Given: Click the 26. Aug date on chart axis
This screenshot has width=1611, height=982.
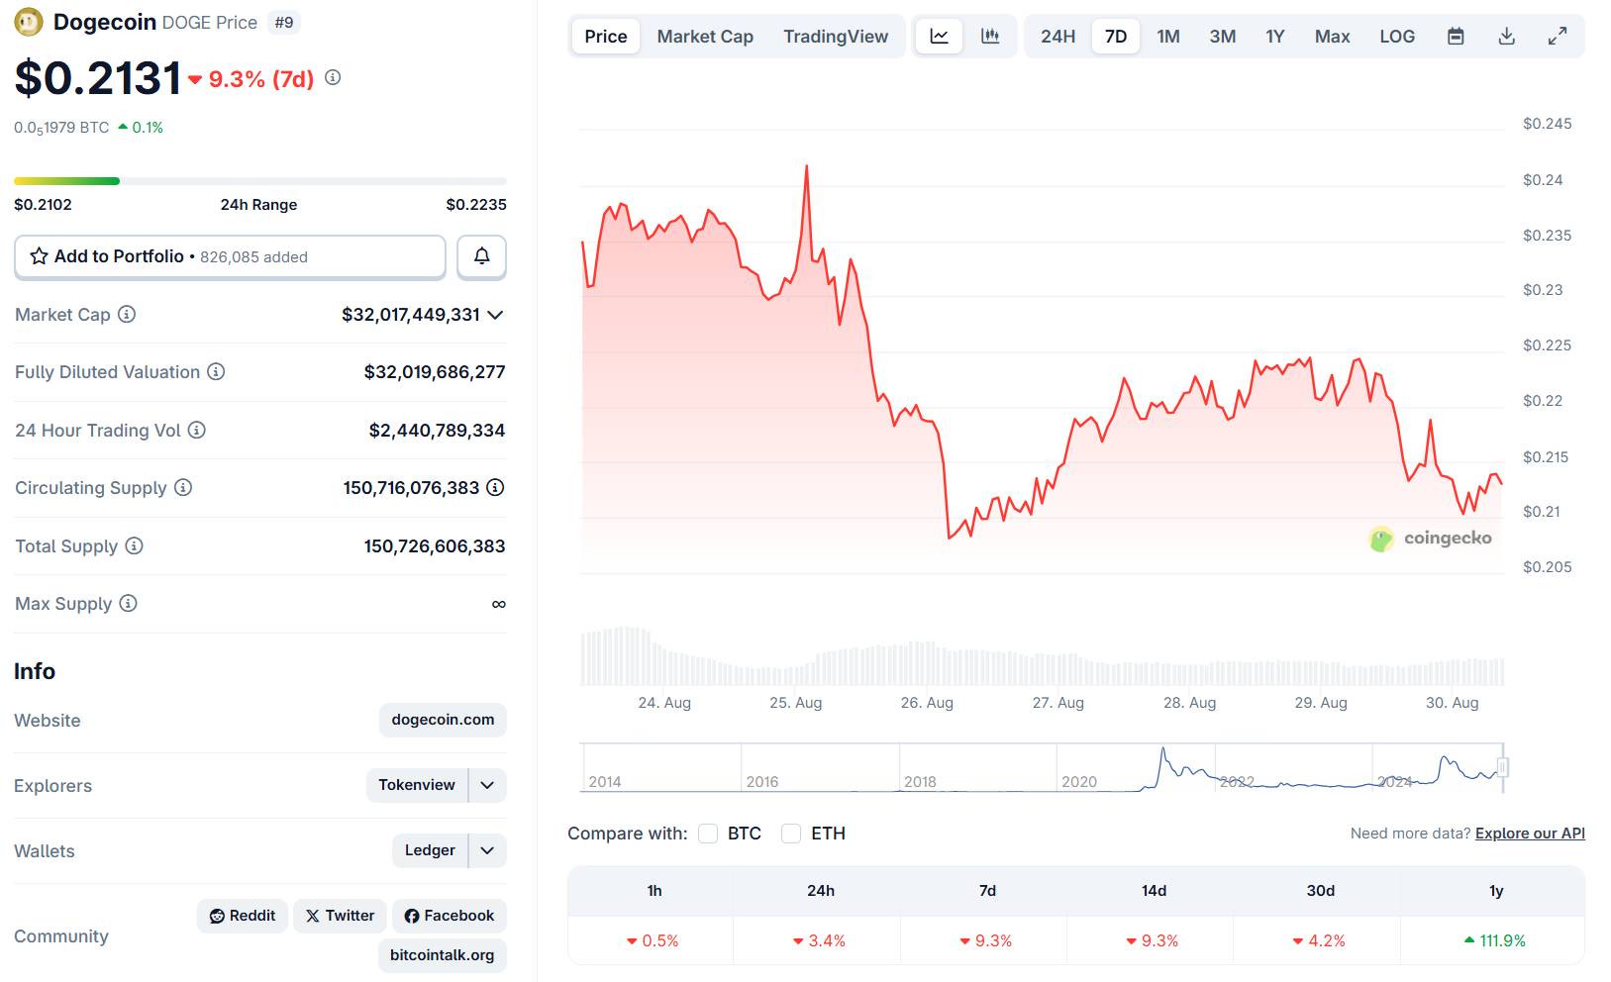Looking at the screenshot, I should pos(927,703).
